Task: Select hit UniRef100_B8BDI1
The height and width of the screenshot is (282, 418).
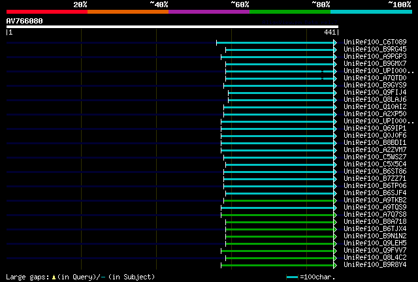Action: point(375,143)
